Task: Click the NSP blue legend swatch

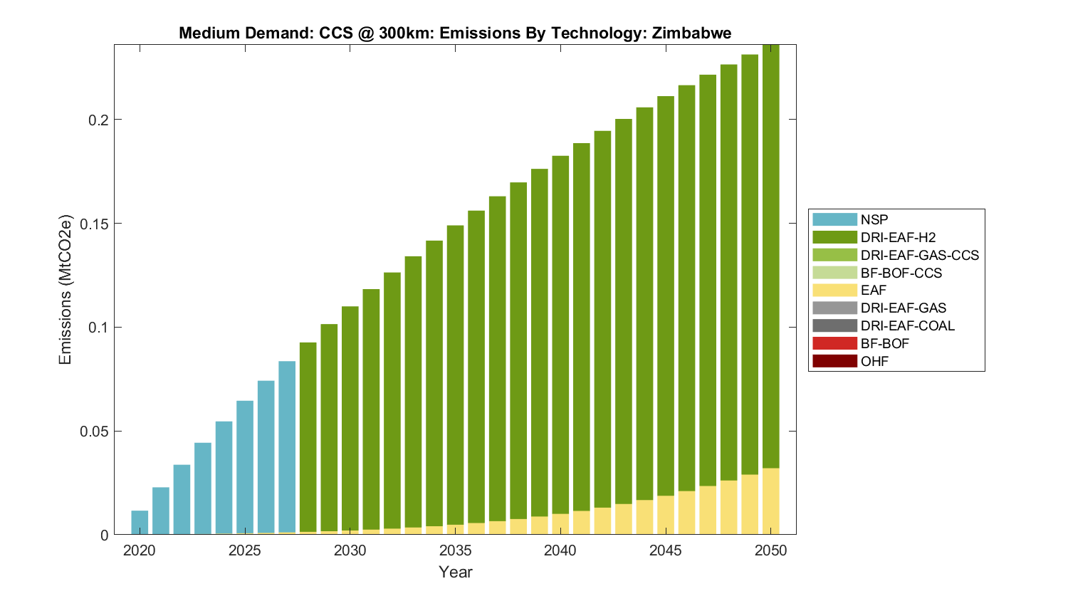Action: (x=834, y=219)
